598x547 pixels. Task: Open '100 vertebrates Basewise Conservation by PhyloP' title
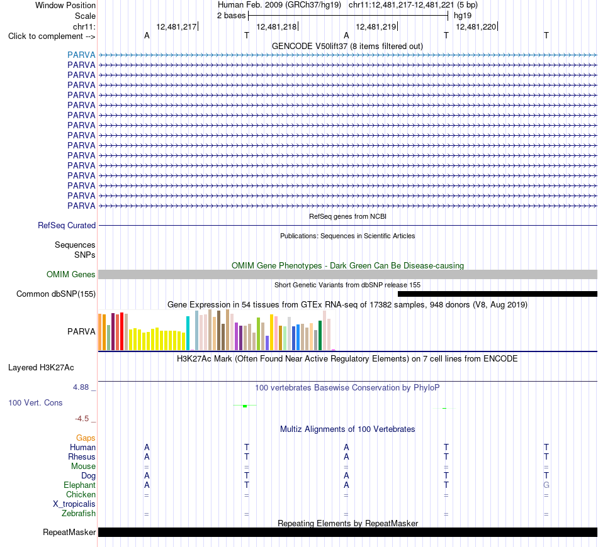[347, 388]
